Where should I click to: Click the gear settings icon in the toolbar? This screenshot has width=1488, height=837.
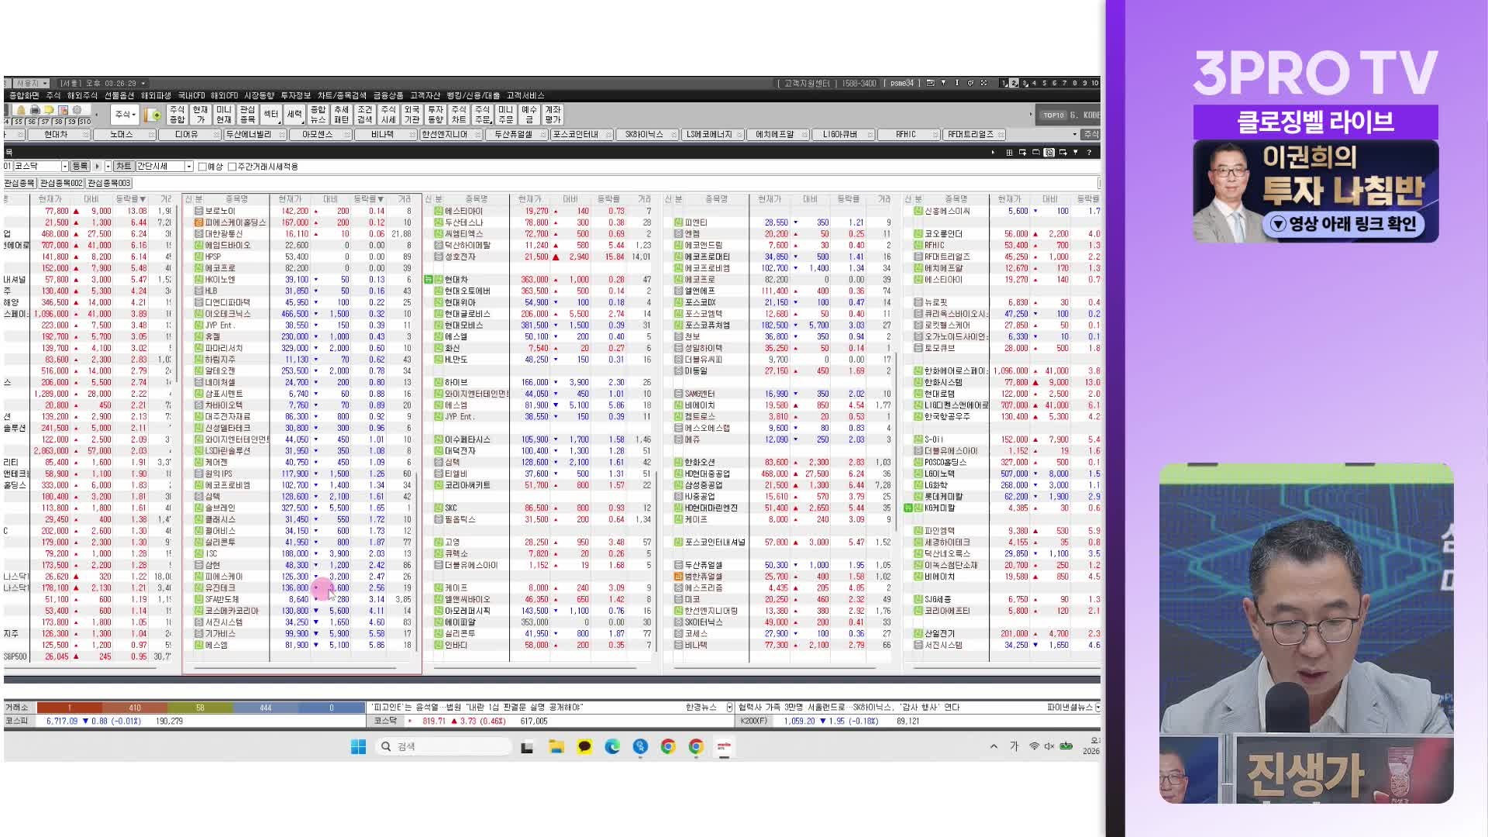(77, 110)
